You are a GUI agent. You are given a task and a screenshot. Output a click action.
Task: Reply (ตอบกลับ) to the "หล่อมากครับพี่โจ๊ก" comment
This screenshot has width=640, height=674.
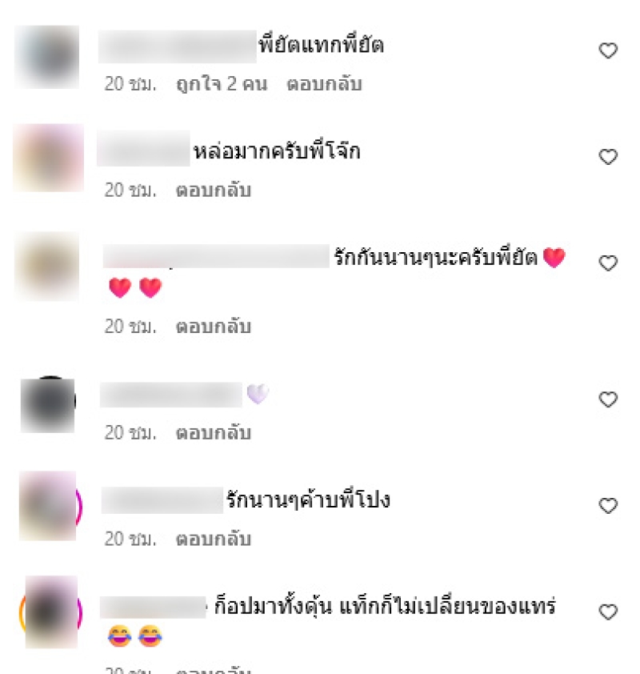coord(214,190)
